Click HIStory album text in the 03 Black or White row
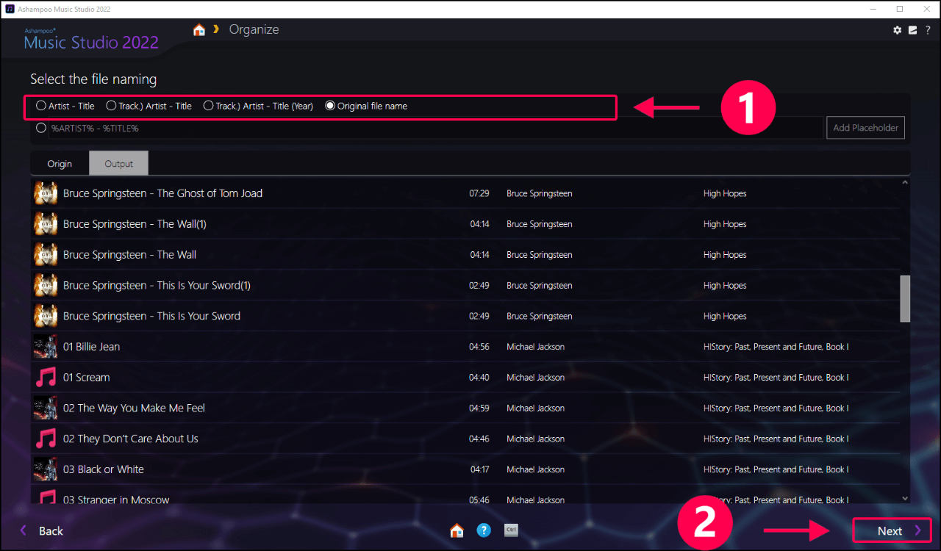Image resolution: width=941 pixels, height=551 pixels. [x=776, y=469]
